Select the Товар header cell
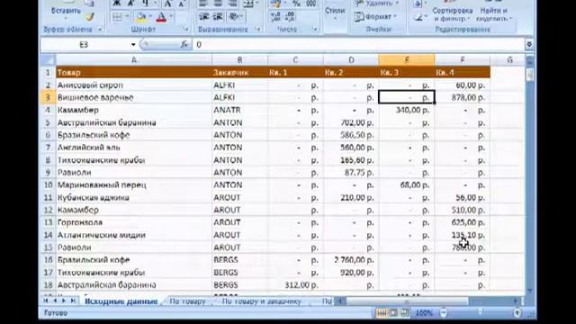The image size is (576, 324). point(134,72)
